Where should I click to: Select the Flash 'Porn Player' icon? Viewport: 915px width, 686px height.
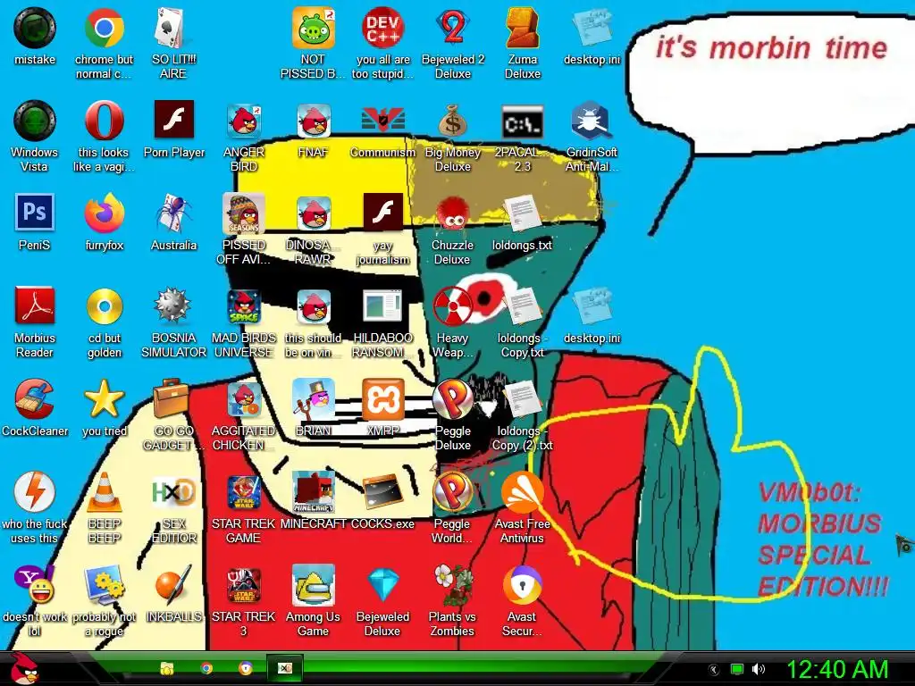[174, 120]
